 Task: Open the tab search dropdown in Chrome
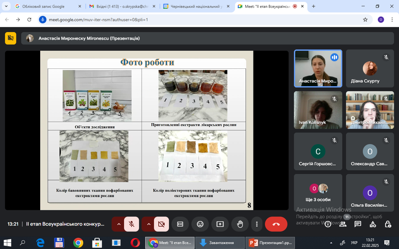[6, 6]
